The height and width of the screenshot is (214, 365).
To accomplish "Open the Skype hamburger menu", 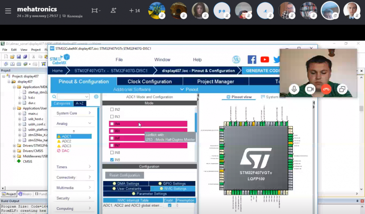I will 8,11.
